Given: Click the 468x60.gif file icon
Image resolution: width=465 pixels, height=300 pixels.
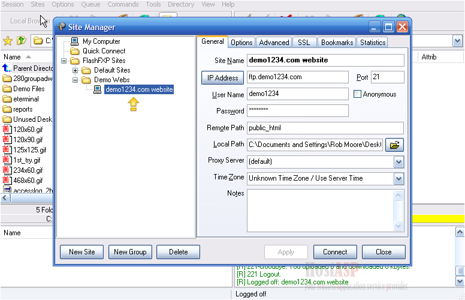Looking at the screenshot, I should [7, 180].
